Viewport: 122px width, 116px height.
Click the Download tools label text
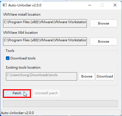point(23,58)
